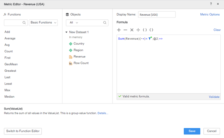Image resolution: width=224 pixels, height=138 pixels.
Task: Click the Display Name input field
Action: tap(157, 15)
